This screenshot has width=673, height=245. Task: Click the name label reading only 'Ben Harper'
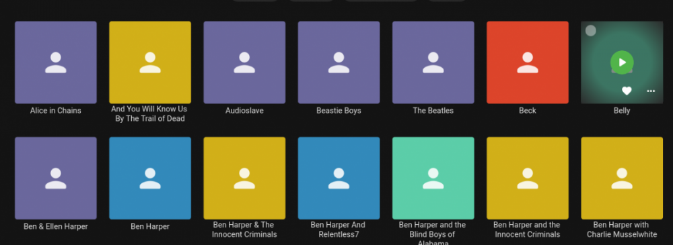coord(150,226)
